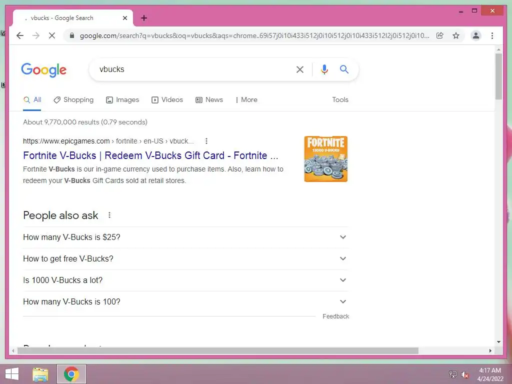The image size is (512, 384).
Task: Click the horizontal scrollbar right arrow
Action: [x=490, y=350]
